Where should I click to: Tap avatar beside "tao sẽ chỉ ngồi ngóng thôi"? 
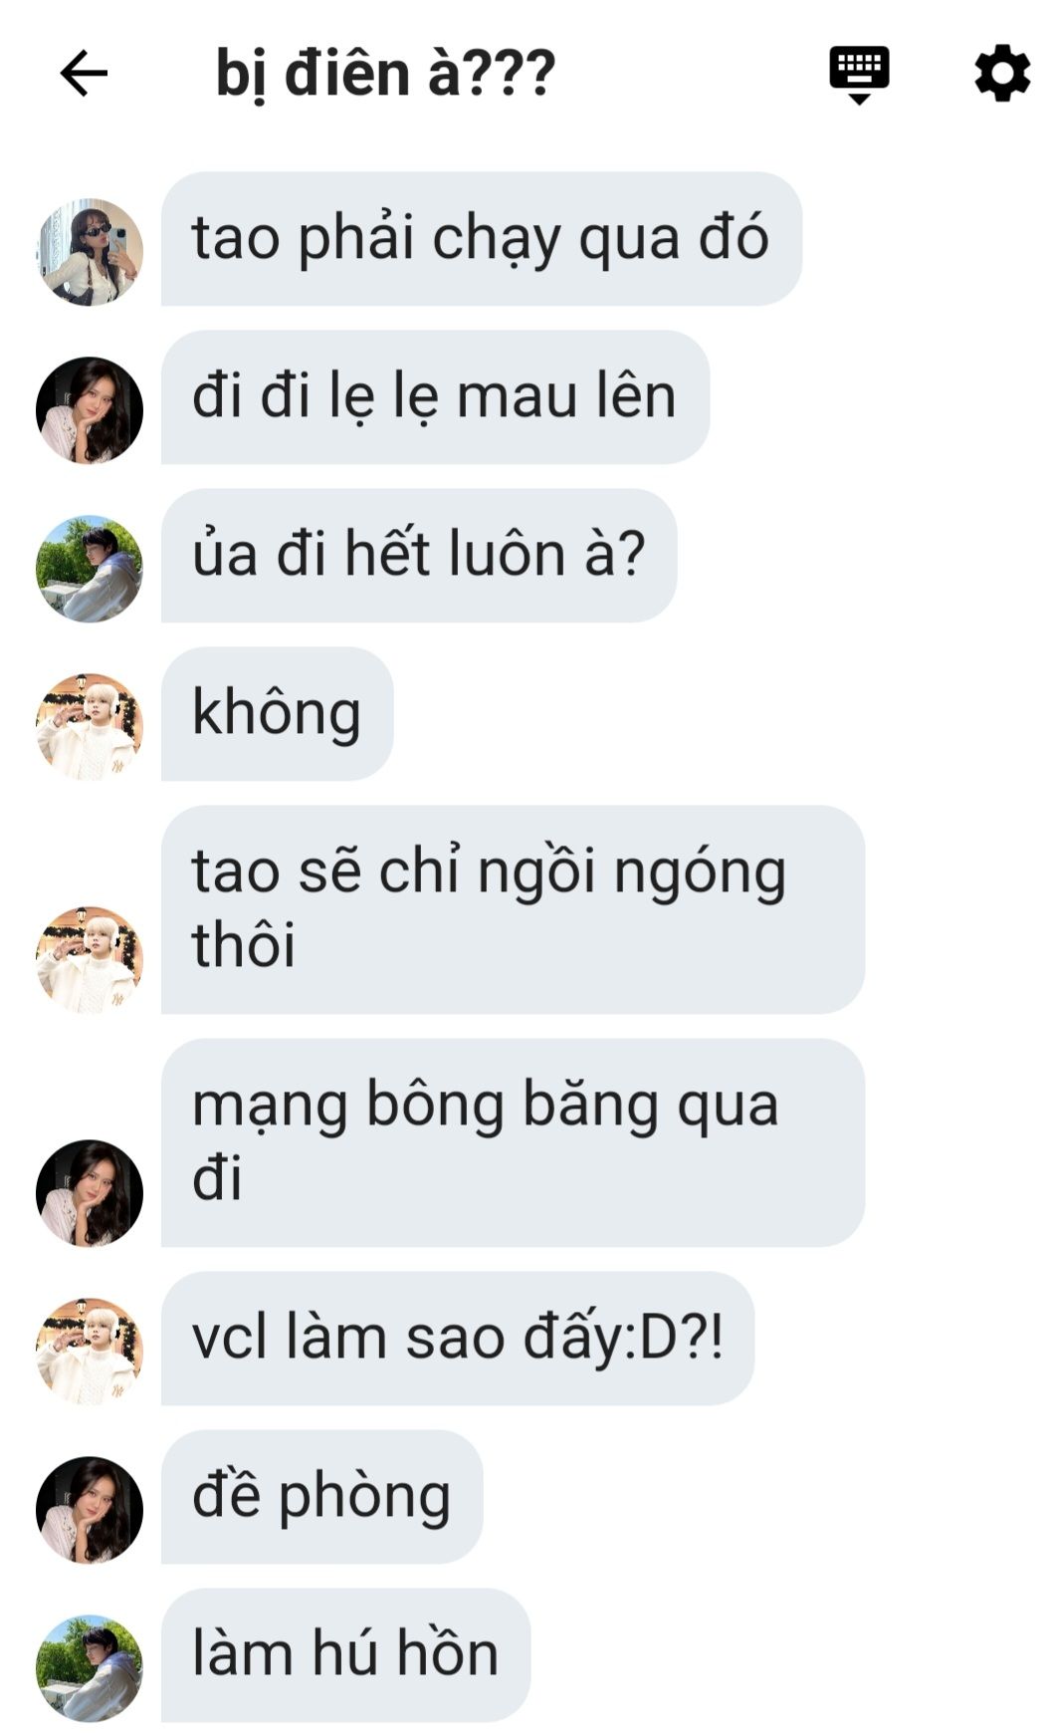pyautogui.click(x=90, y=960)
